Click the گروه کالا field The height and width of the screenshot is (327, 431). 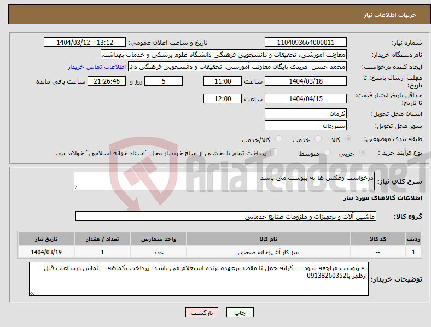226,216
